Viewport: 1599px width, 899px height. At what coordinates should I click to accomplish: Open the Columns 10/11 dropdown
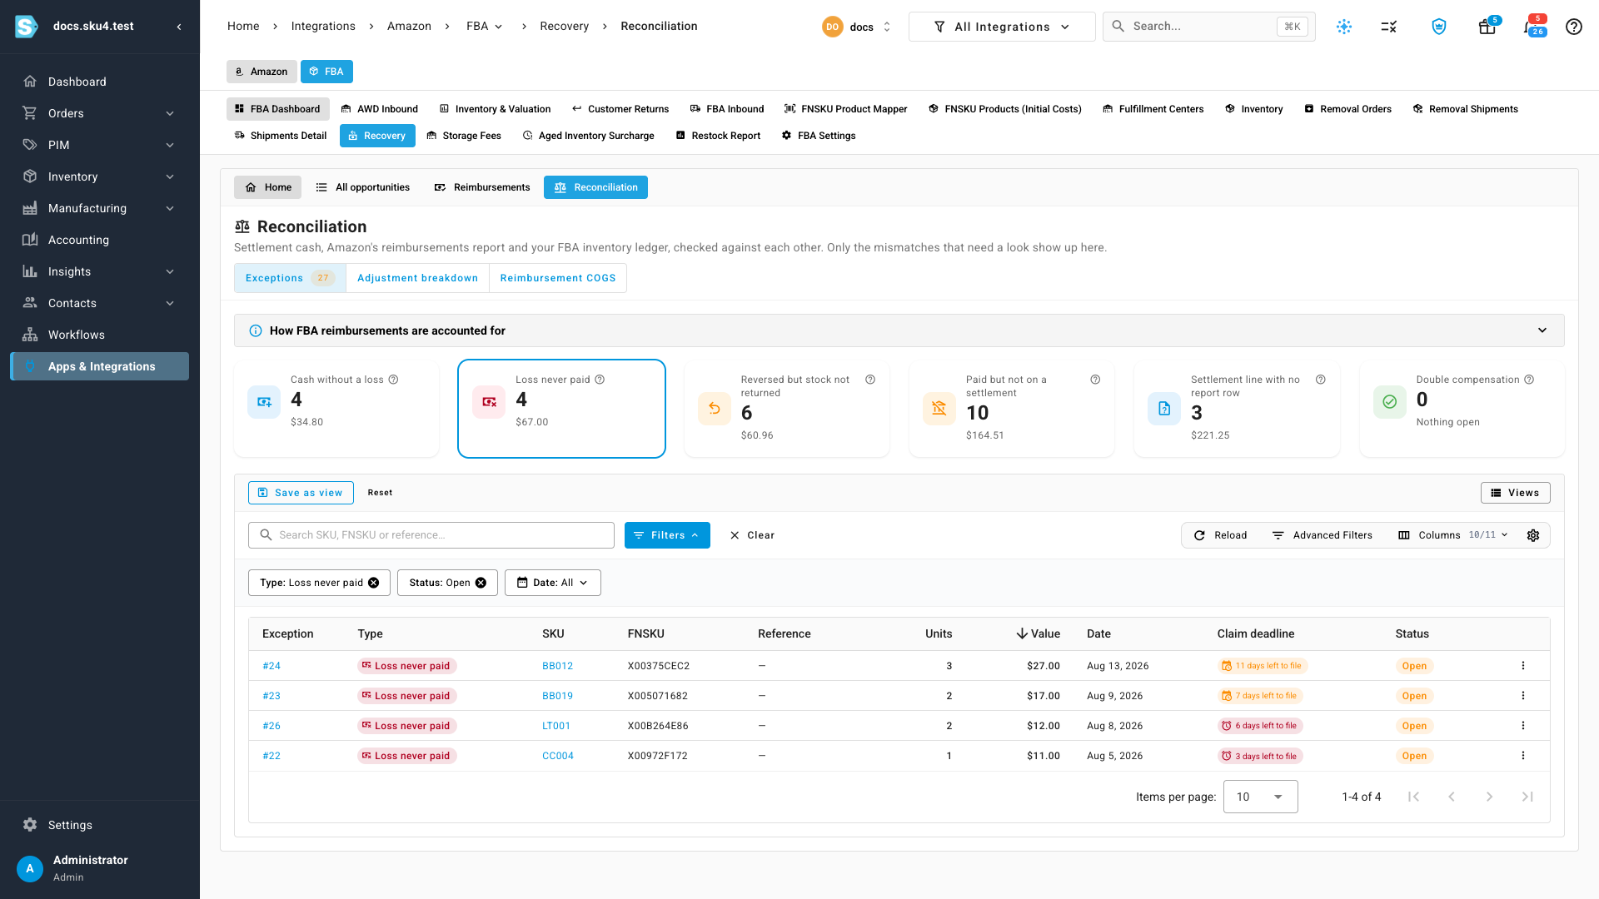(1453, 535)
